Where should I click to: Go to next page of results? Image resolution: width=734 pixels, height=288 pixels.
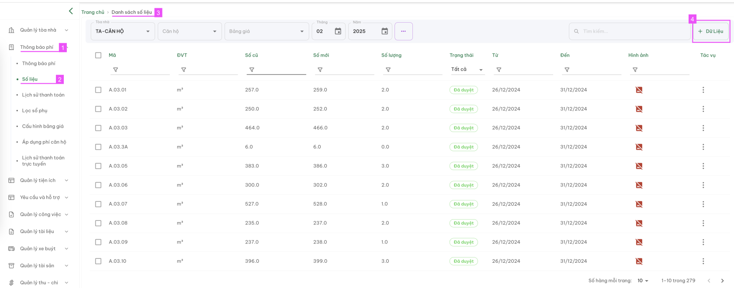click(722, 281)
